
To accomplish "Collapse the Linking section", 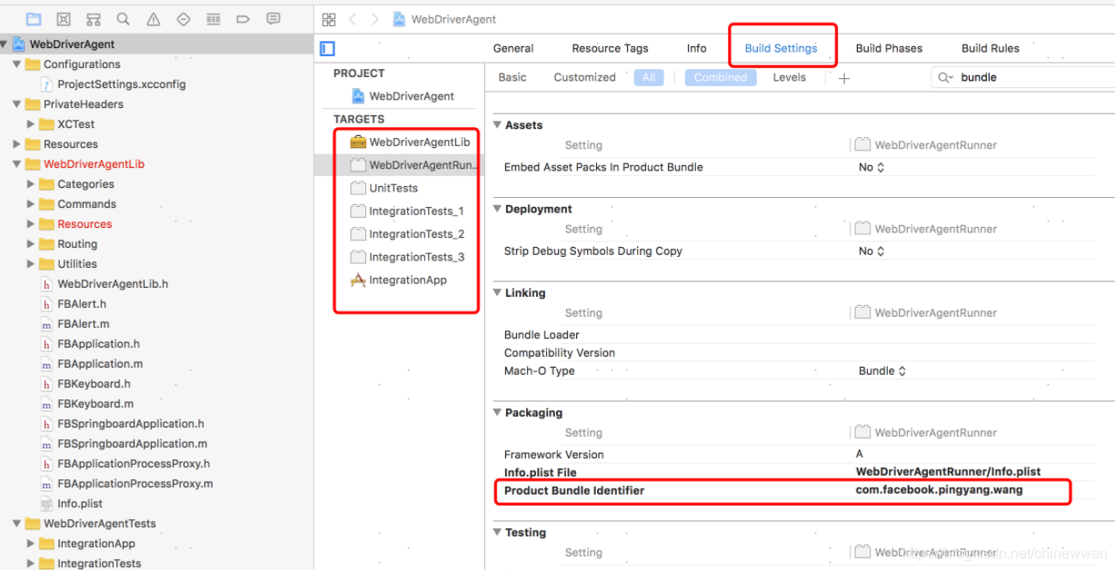I will tap(497, 293).
